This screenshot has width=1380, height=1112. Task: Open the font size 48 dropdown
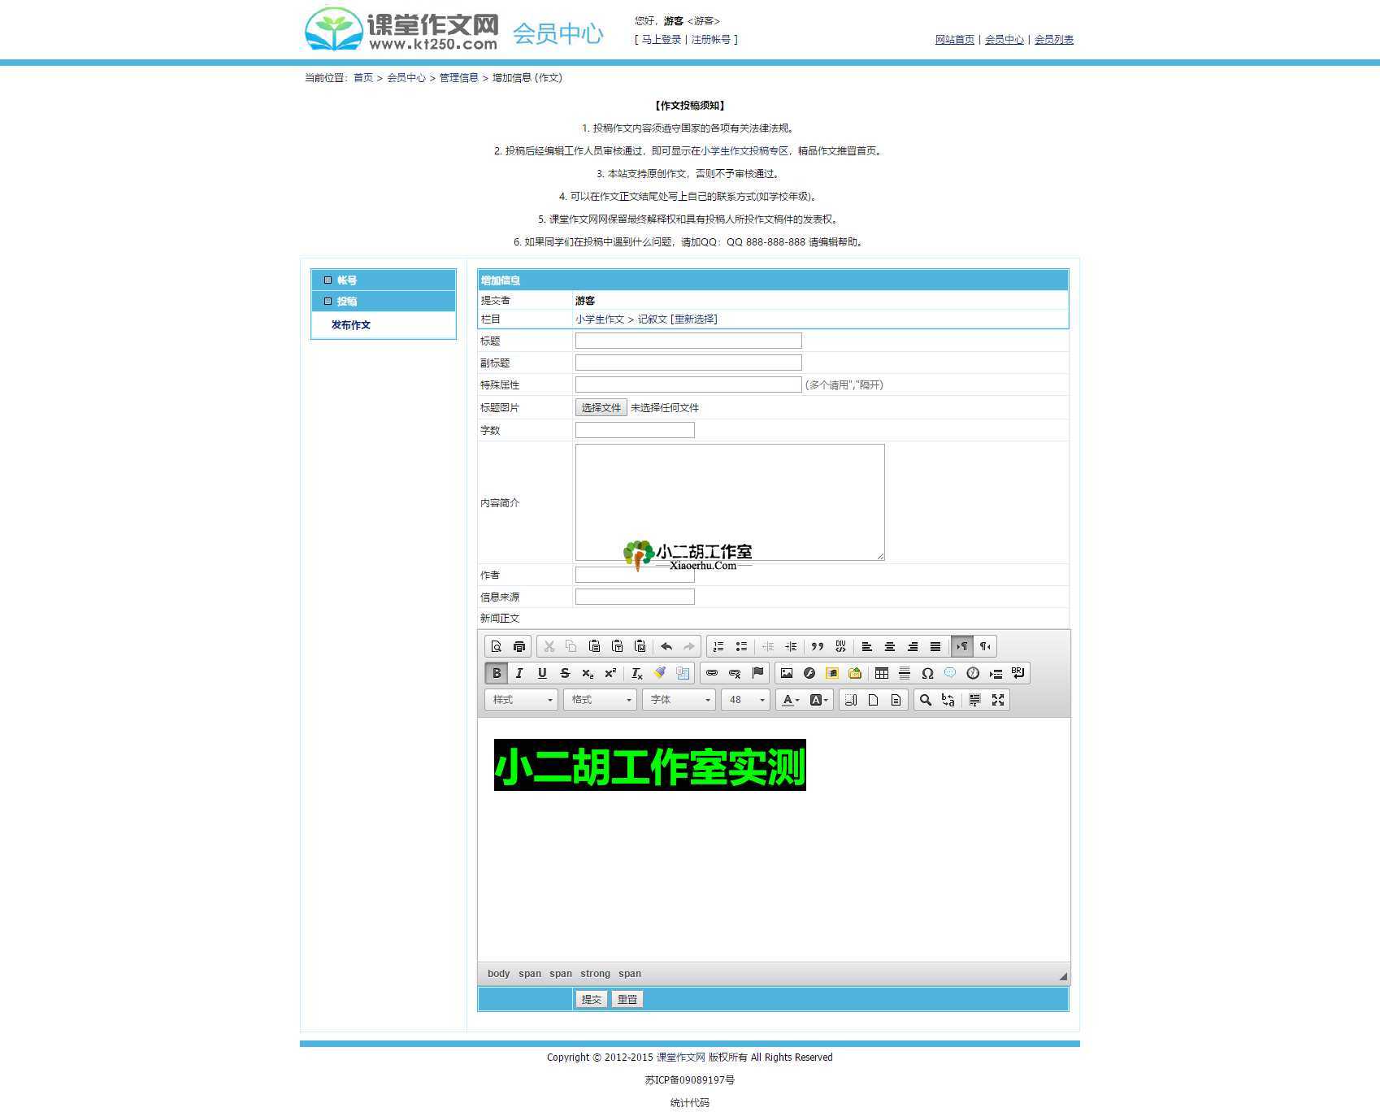(746, 701)
